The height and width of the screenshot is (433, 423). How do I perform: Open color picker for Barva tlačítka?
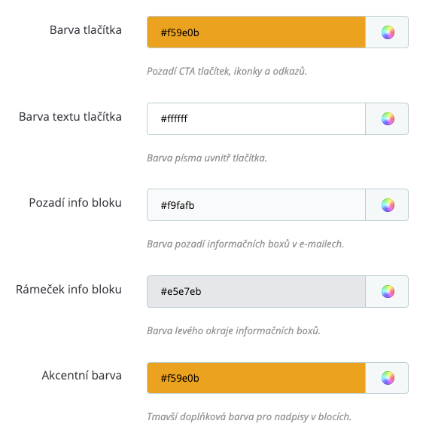387,32
